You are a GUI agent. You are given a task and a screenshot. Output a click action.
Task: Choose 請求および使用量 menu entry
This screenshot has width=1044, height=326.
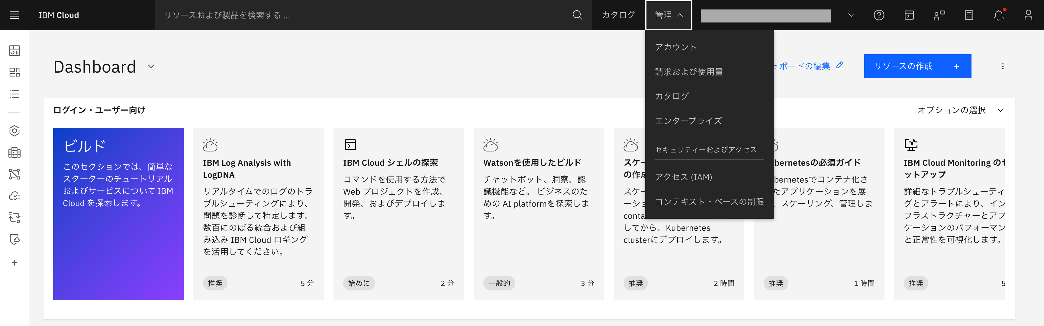(689, 72)
